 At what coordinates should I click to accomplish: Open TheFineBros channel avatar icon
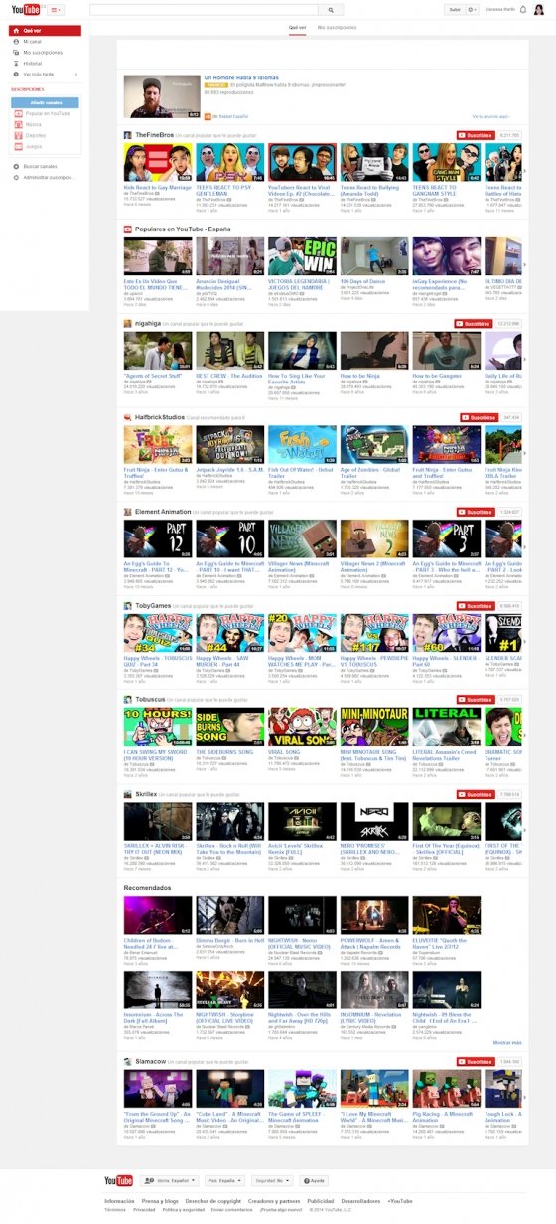point(128,134)
